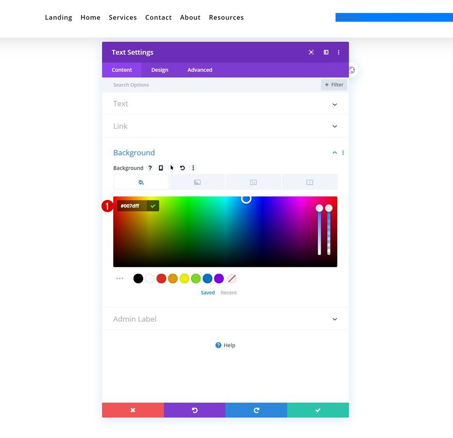Select the solid background color option
Viewport: 453px width, 438px height.
click(141, 181)
